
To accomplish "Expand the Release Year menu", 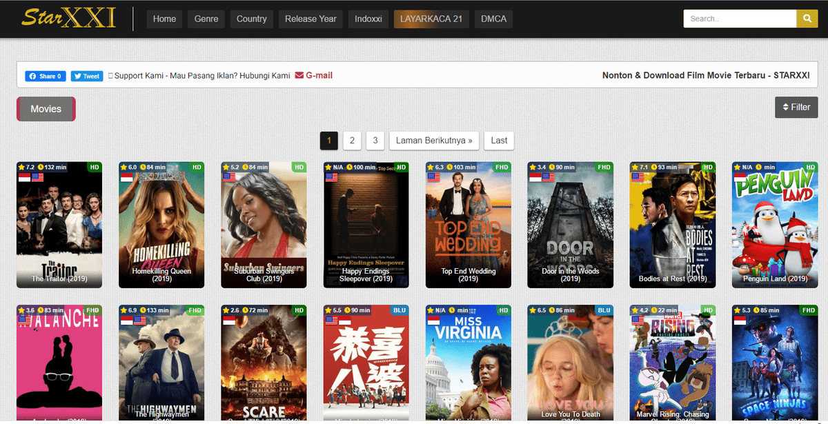I will click(x=310, y=19).
